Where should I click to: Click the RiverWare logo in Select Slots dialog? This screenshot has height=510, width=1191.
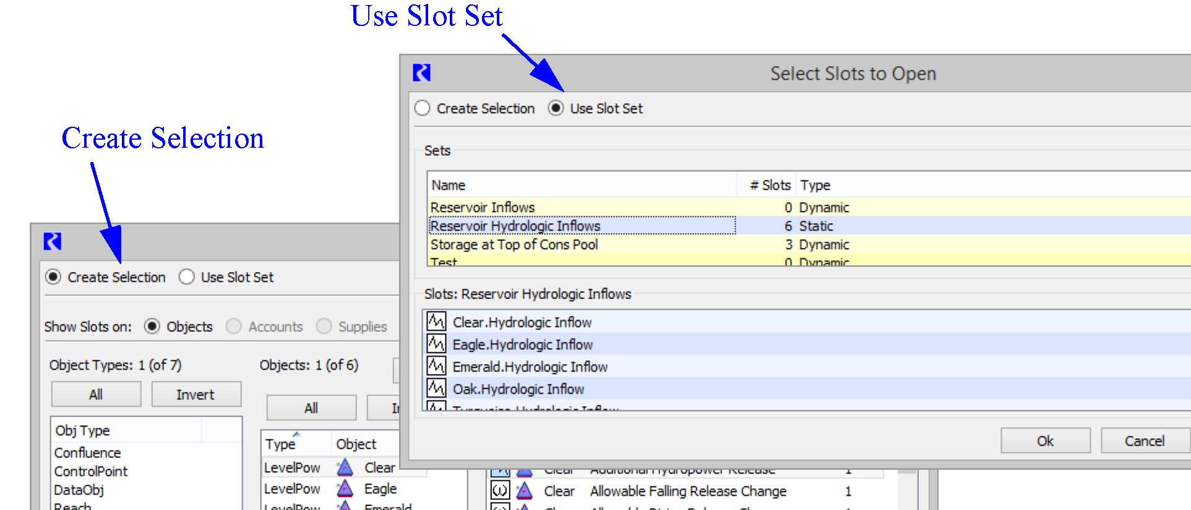pyautogui.click(x=421, y=73)
